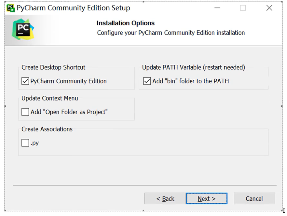287x216 pixels.
Task: Click the "Configure your PyCharm Community Edition installation" subtitle
Action: [171, 33]
